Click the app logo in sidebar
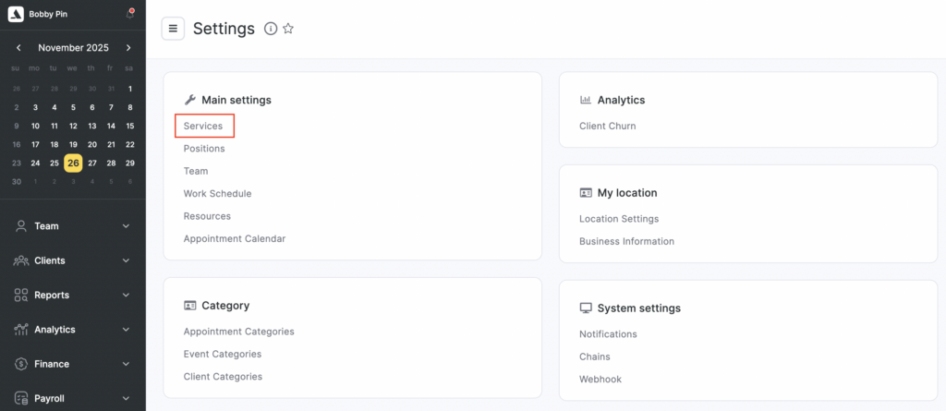Image resolution: width=946 pixels, height=411 pixels. 15,14
